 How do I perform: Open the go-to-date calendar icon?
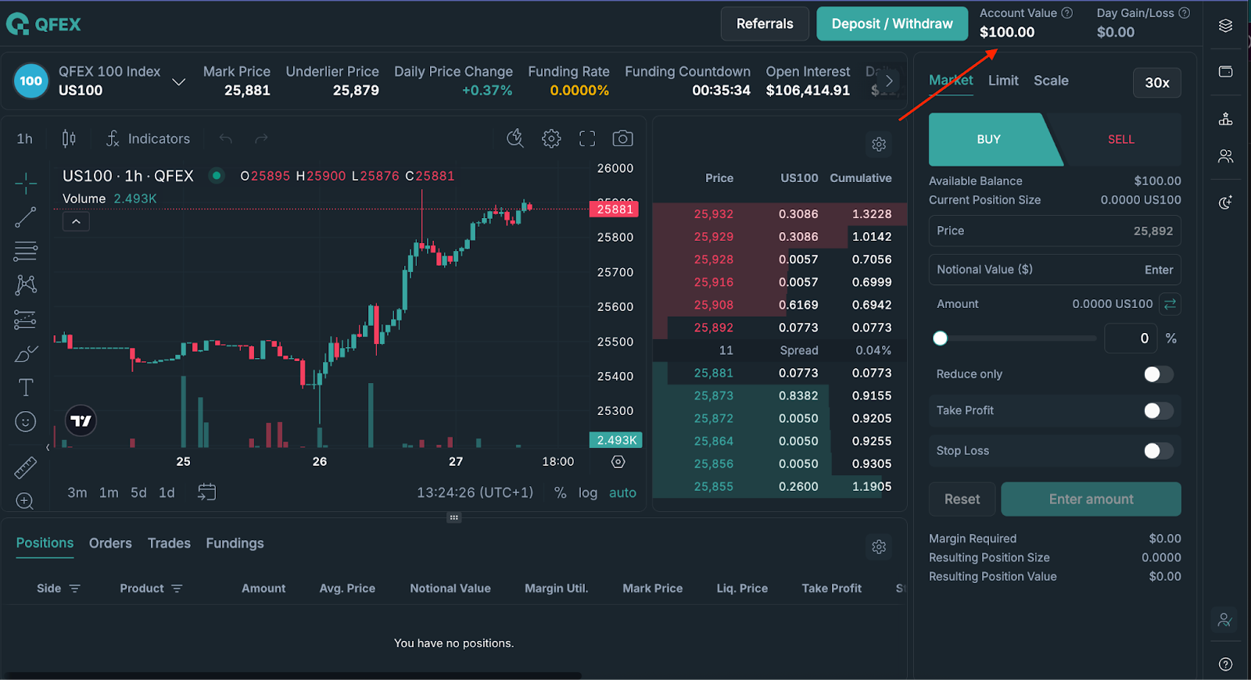206,492
